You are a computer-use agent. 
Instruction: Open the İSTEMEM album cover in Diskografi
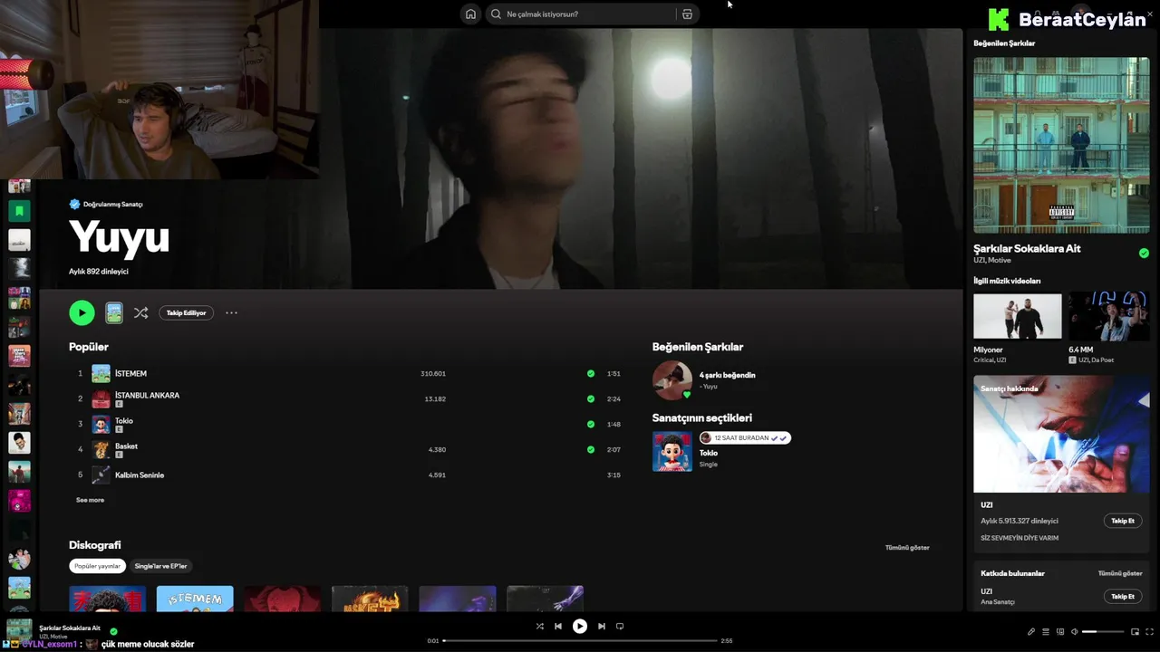195,599
